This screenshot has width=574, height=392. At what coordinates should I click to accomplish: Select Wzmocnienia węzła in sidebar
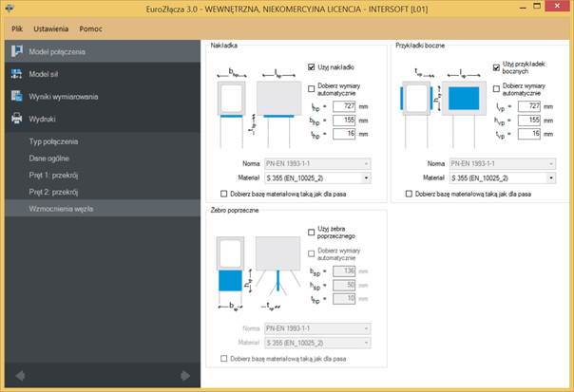point(103,209)
